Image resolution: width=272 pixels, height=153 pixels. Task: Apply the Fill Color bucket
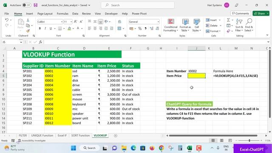coord(69,28)
